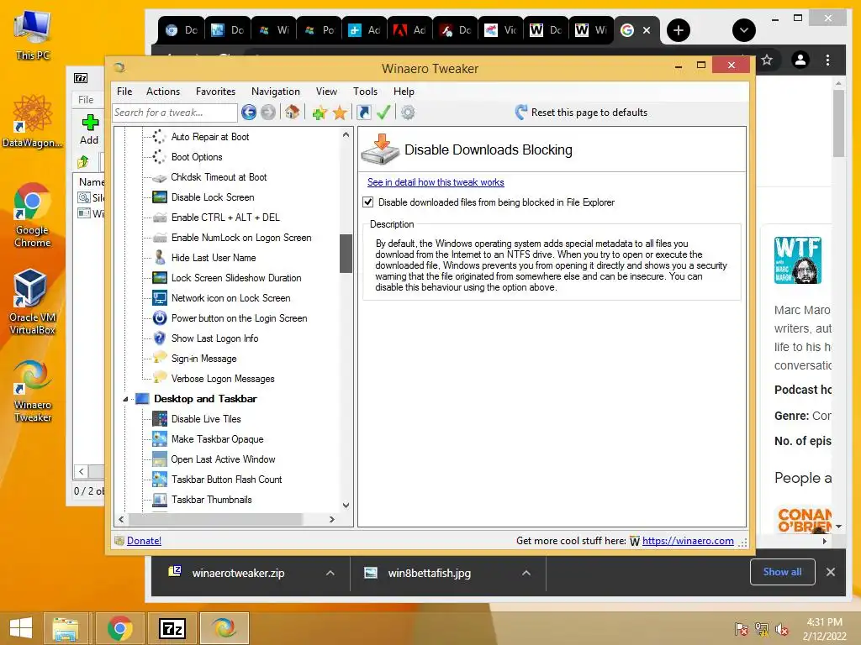861x645 pixels.
Task: Click the Add button in 7-Zip window
Action: [89, 130]
